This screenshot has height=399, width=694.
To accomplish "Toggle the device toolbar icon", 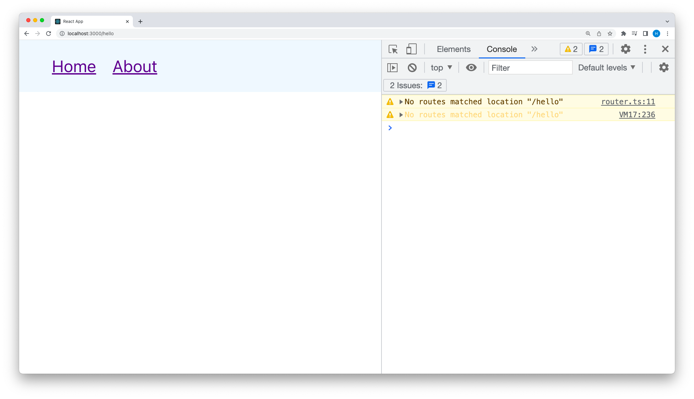I will [x=412, y=49].
